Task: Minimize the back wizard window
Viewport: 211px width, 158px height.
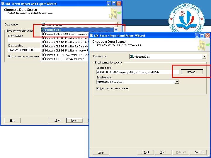Action: click(x=109, y=4)
